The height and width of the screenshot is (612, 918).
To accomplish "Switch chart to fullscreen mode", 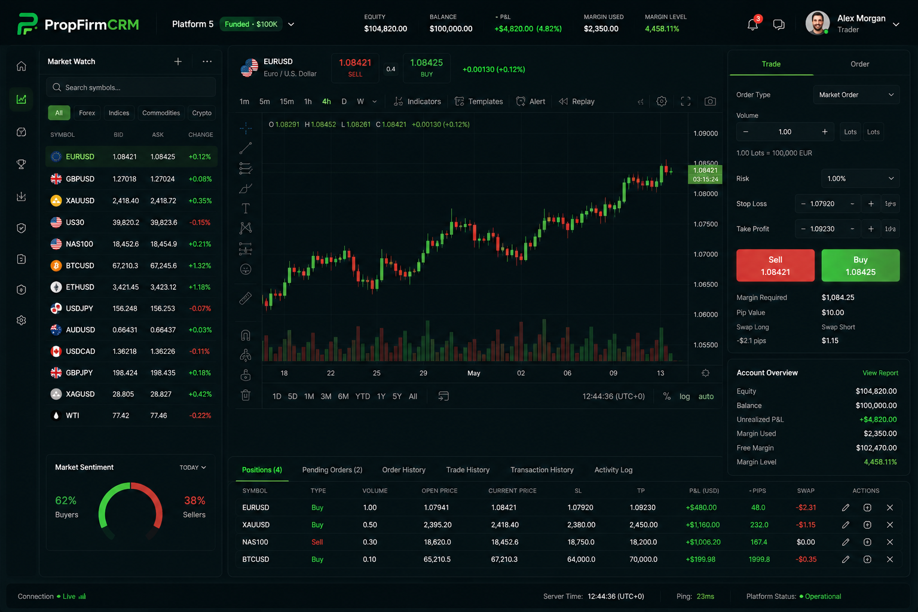I will pyautogui.click(x=686, y=102).
